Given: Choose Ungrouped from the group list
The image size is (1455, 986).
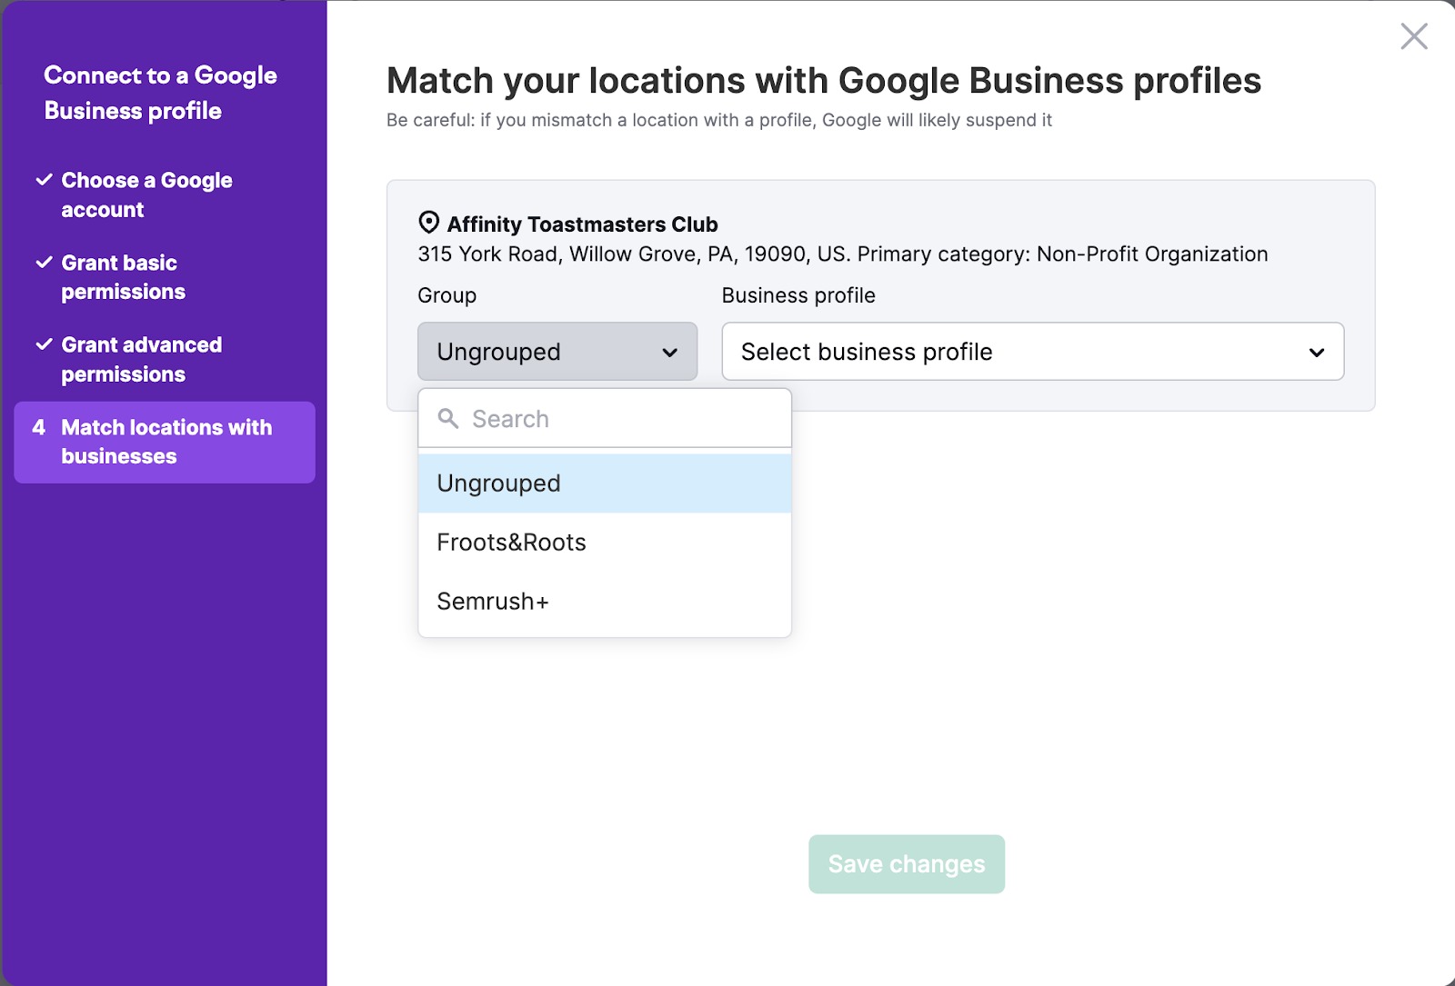Looking at the screenshot, I should point(498,483).
